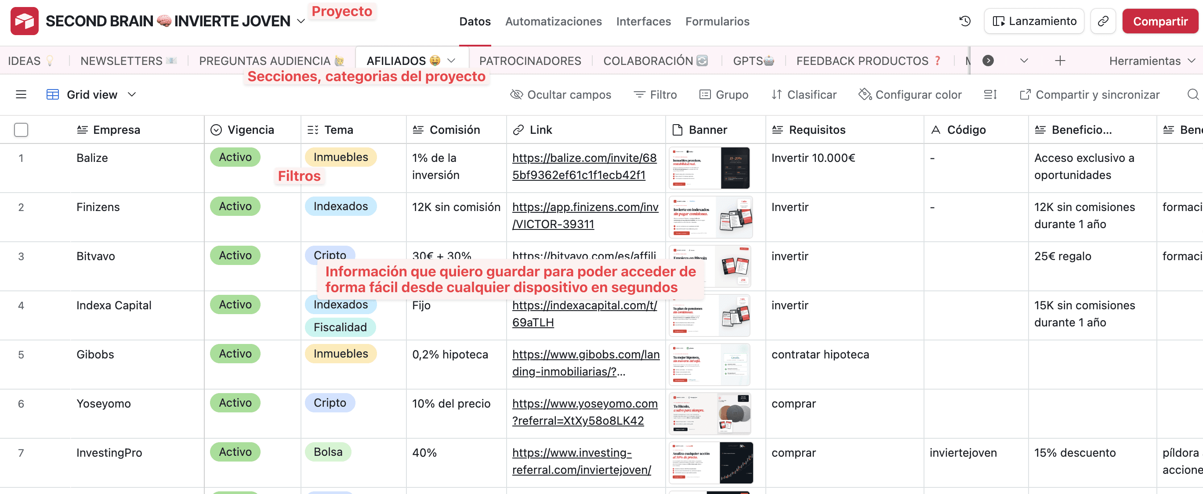The height and width of the screenshot is (494, 1203).
Task: Open the Balize banner thumbnail
Action: click(x=710, y=168)
